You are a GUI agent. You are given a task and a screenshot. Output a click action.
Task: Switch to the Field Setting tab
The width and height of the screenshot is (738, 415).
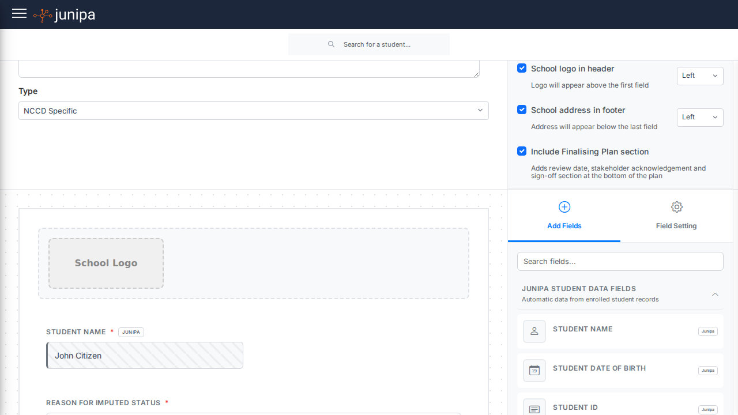(x=676, y=225)
